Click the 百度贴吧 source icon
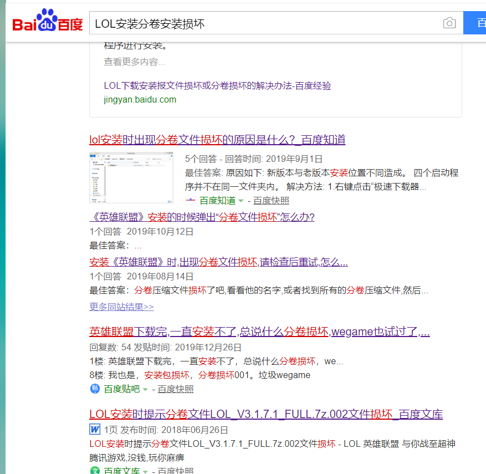This screenshot has height=474, width=486. [x=95, y=389]
